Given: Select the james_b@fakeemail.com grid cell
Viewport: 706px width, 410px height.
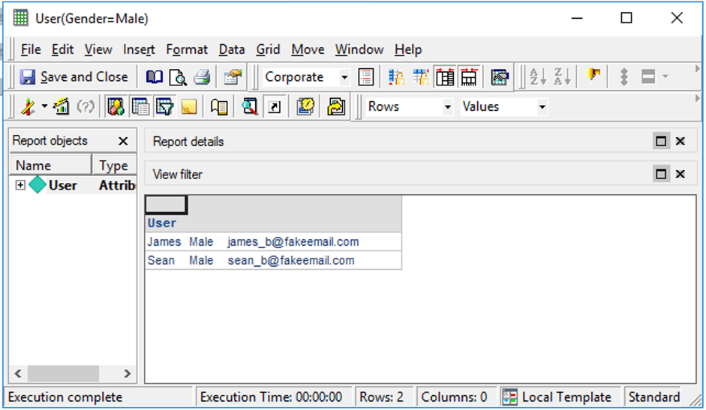Looking at the screenshot, I should [293, 242].
